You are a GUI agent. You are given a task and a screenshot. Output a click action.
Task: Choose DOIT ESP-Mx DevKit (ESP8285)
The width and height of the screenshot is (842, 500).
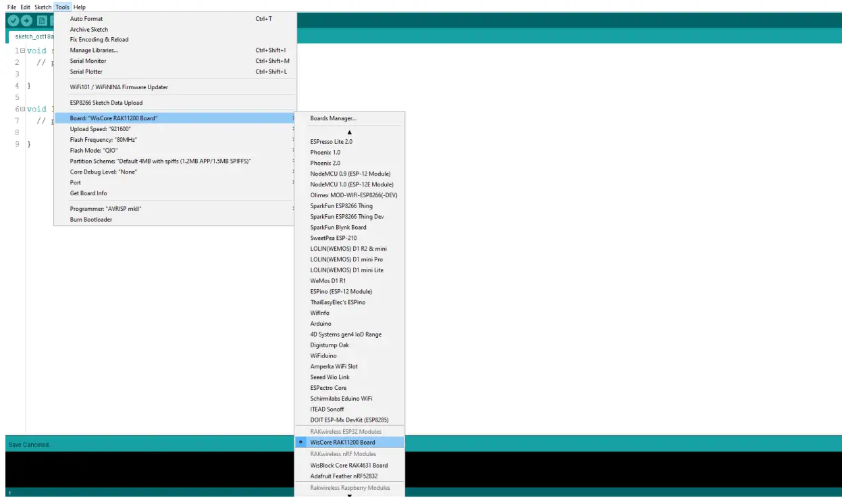[350, 420]
